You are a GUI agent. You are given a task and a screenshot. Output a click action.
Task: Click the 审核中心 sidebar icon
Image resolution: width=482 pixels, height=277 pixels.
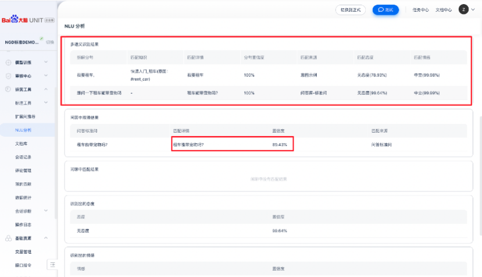8,76
